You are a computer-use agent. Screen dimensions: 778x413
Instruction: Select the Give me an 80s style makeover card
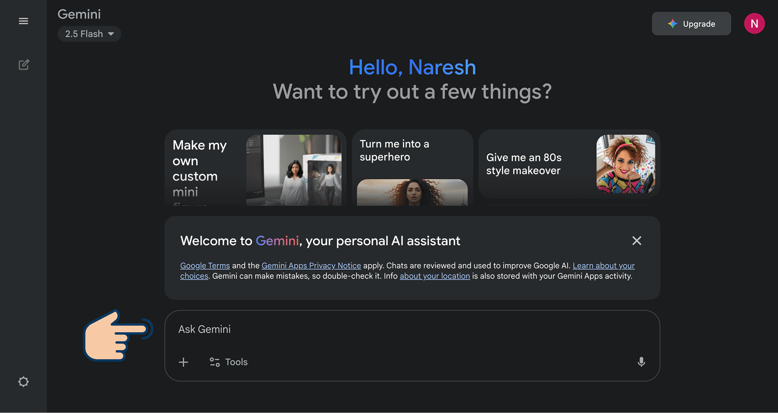[x=569, y=164]
